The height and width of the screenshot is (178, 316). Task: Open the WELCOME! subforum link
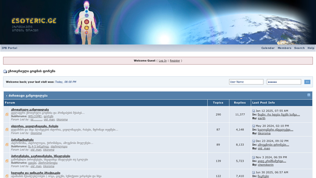(35, 116)
